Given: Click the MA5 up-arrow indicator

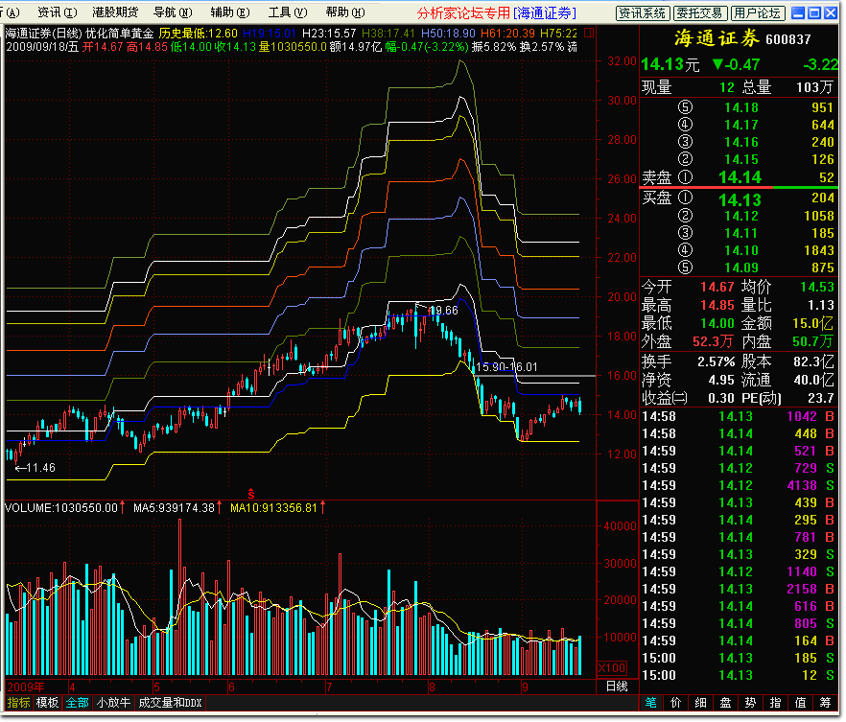Looking at the screenshot, I should 219,508.
